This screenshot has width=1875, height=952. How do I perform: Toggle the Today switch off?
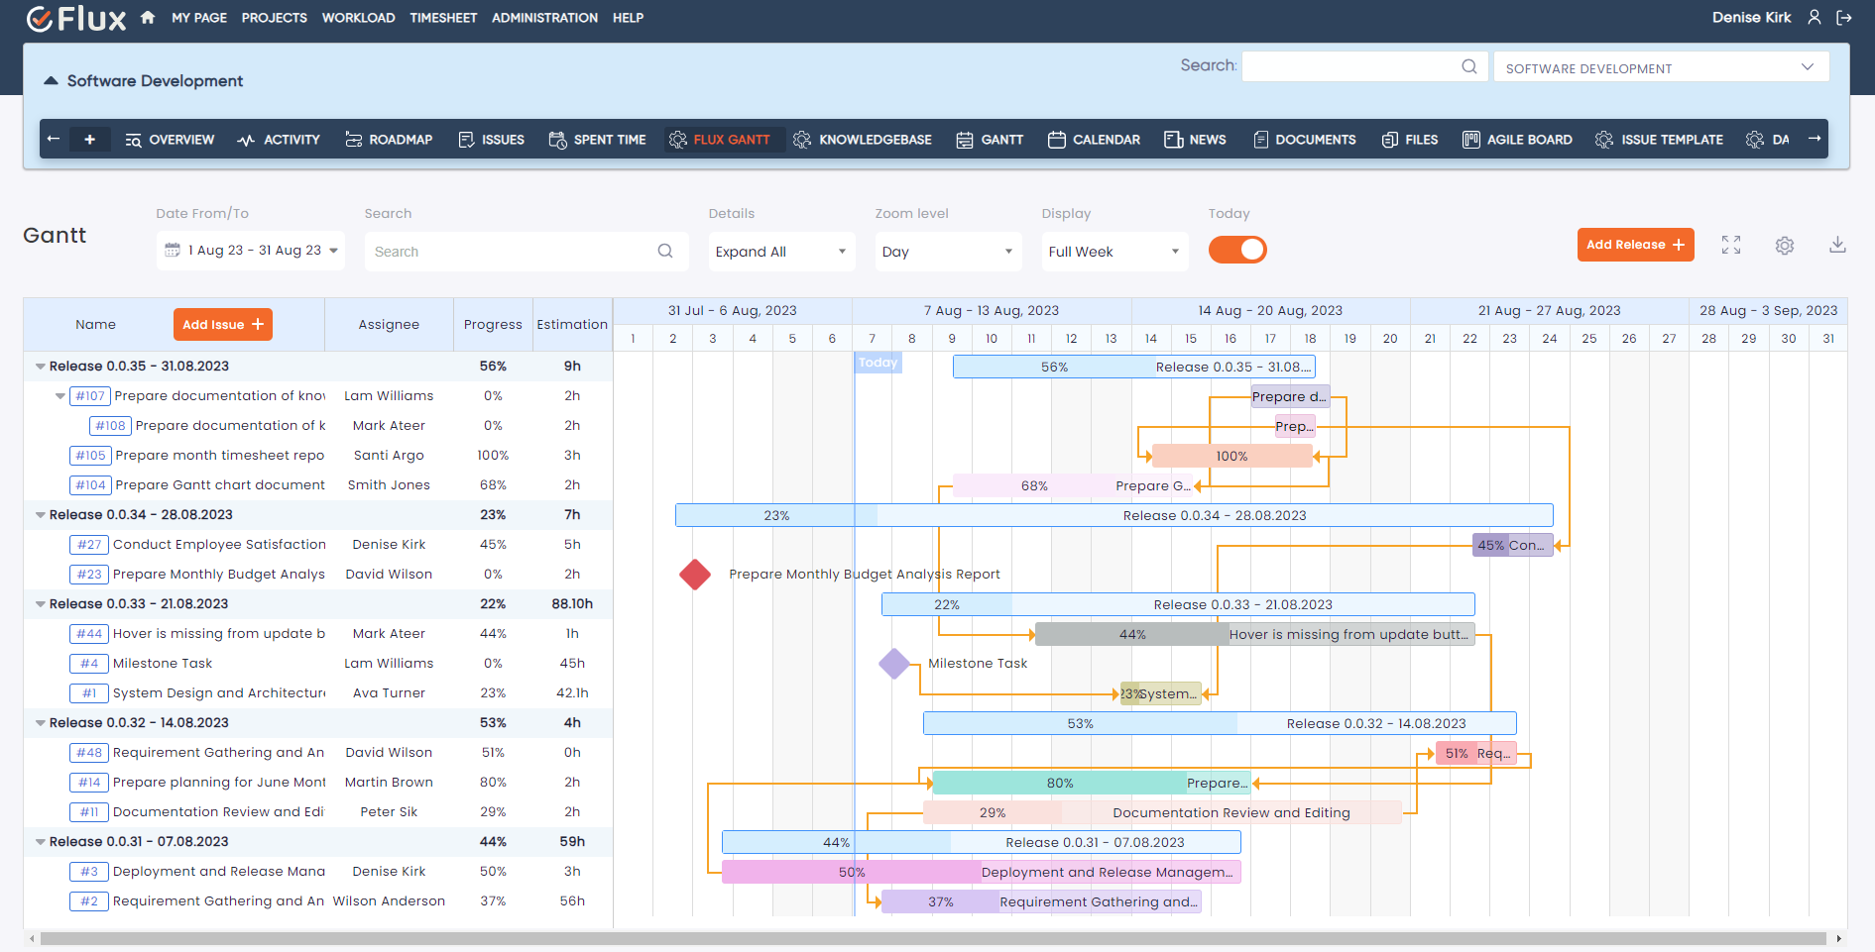tap(1236, 250)
